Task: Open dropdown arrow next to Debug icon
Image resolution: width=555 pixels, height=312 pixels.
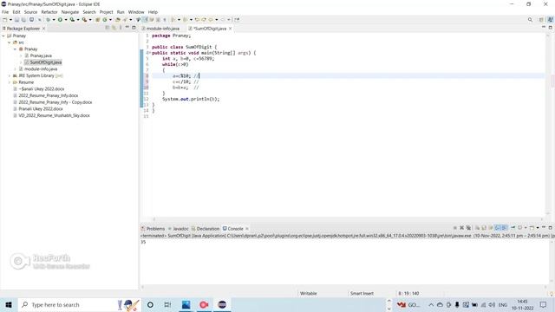Action: 54,20
